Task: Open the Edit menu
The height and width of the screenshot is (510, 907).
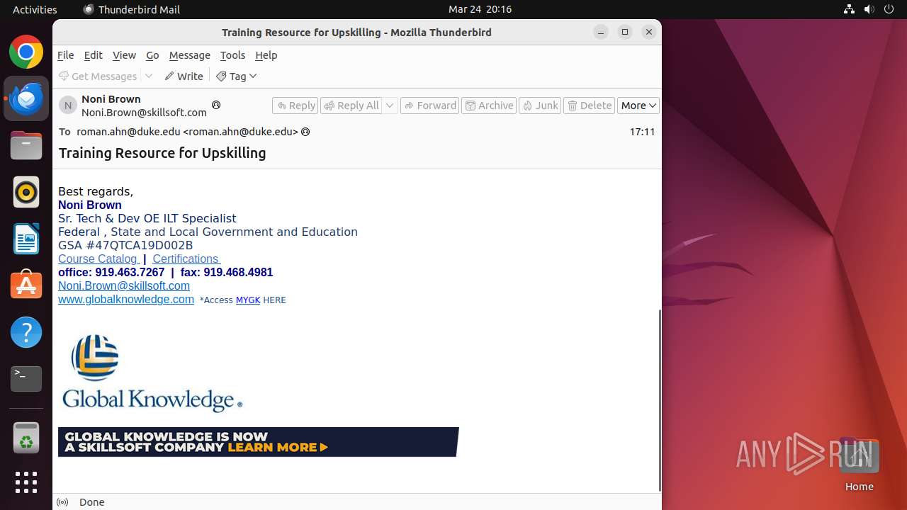Action: click(93, 55)
